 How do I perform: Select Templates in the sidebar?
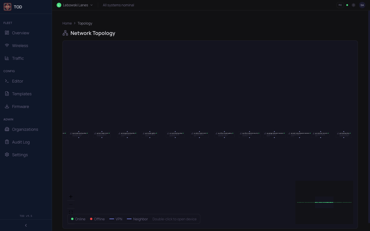pos(22,94)
